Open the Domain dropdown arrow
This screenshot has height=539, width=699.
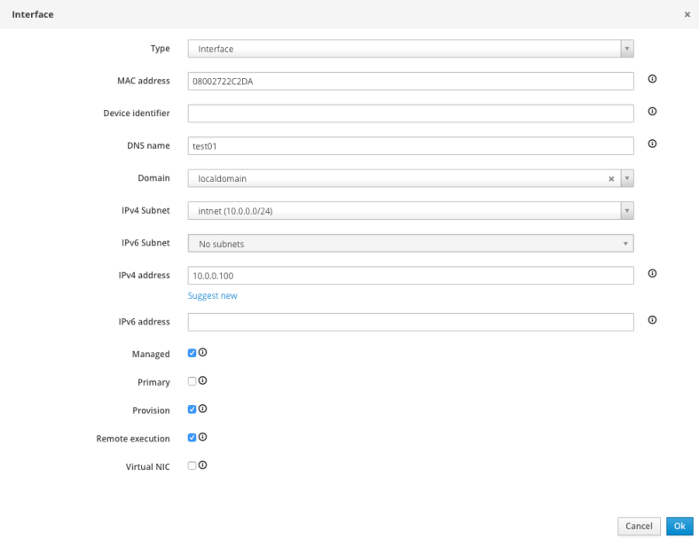pos(626,178)
